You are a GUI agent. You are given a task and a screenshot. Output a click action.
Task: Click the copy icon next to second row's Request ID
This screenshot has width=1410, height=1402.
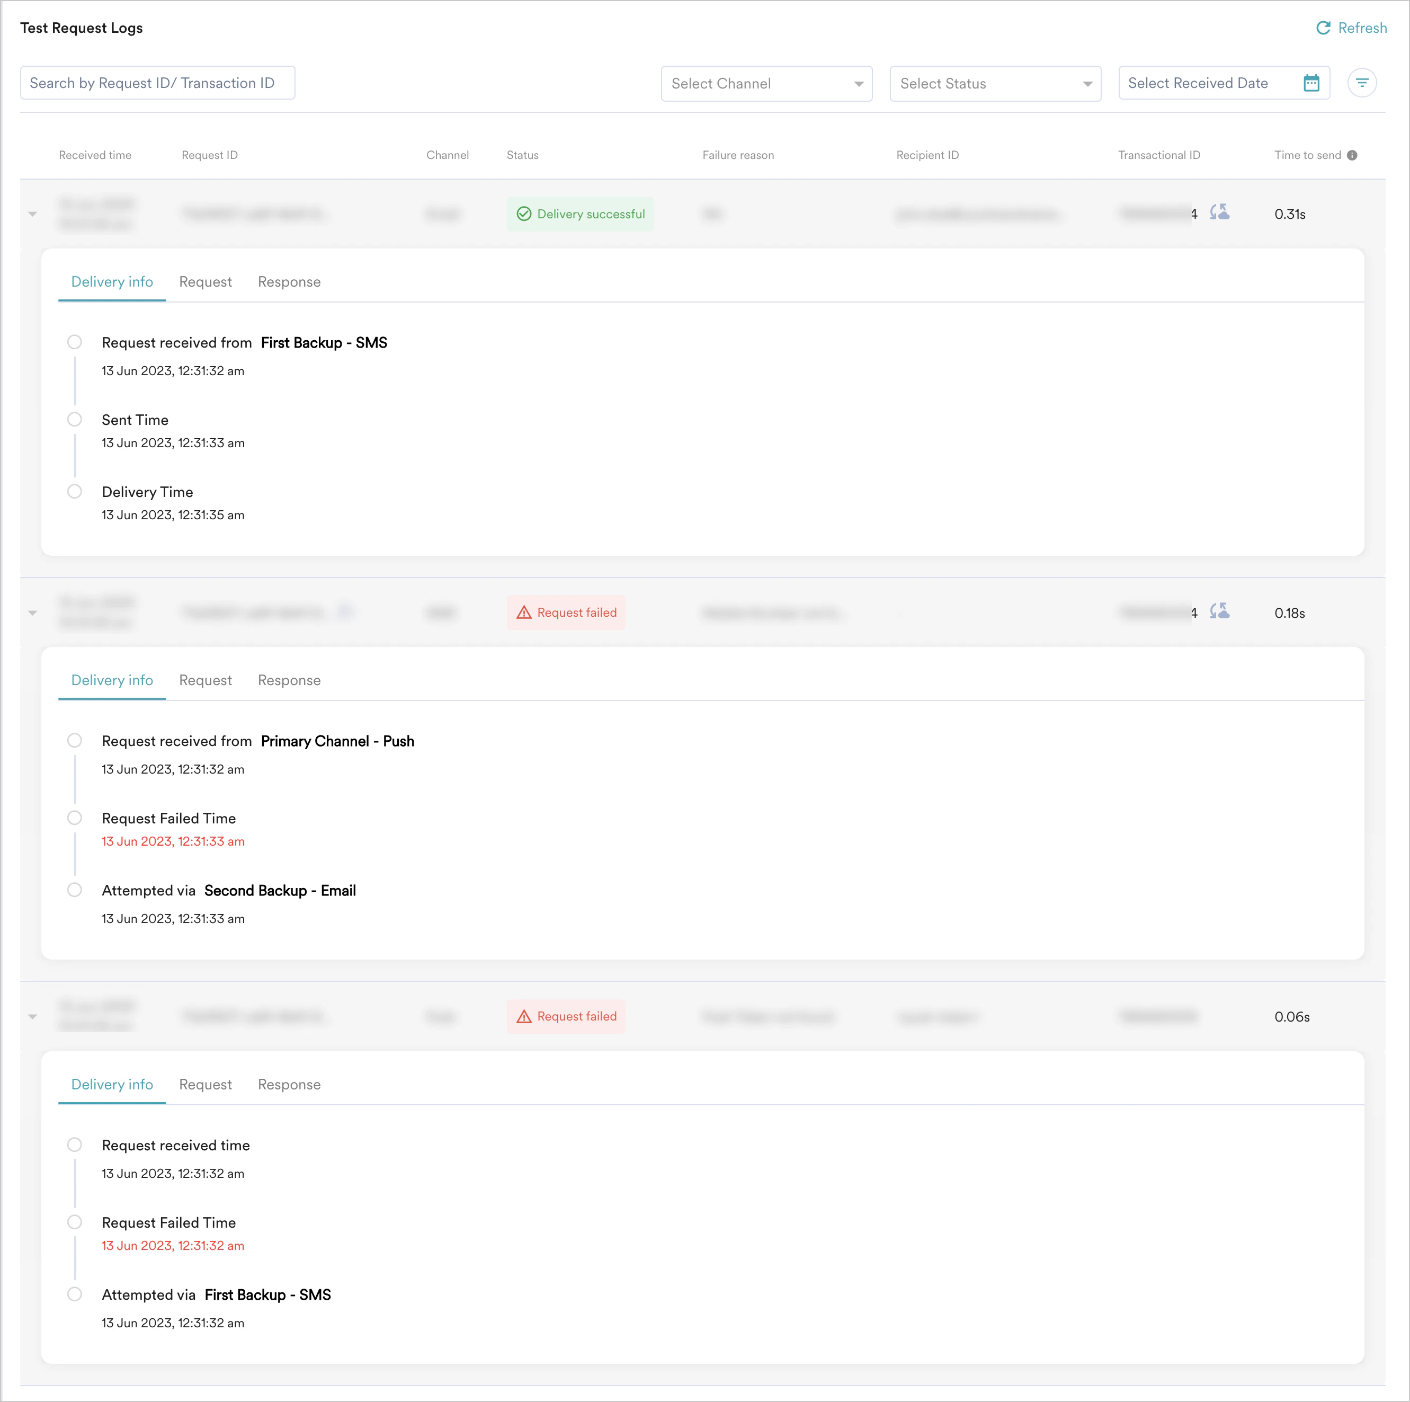pos(345,612)
